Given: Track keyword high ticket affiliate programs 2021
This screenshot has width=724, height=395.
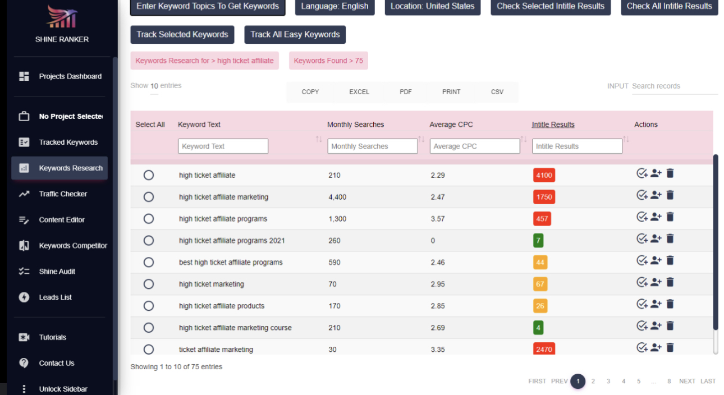Looking at the screenshot, I should pos(656,239).
